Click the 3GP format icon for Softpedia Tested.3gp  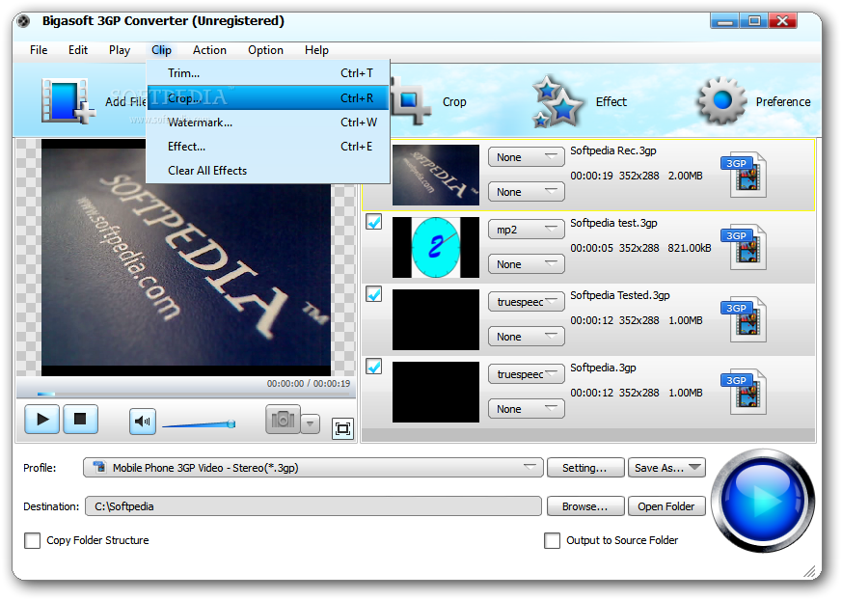(x=744, y=319)
